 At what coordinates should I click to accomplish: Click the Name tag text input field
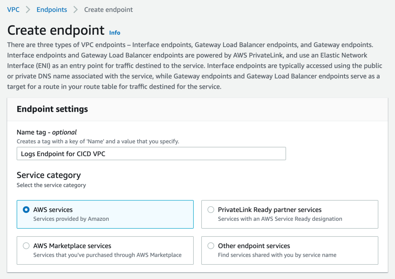[x=151, y=154]
